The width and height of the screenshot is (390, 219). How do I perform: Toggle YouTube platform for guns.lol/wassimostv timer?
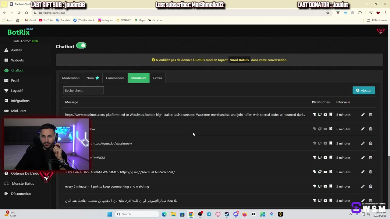tap(325, 143)
